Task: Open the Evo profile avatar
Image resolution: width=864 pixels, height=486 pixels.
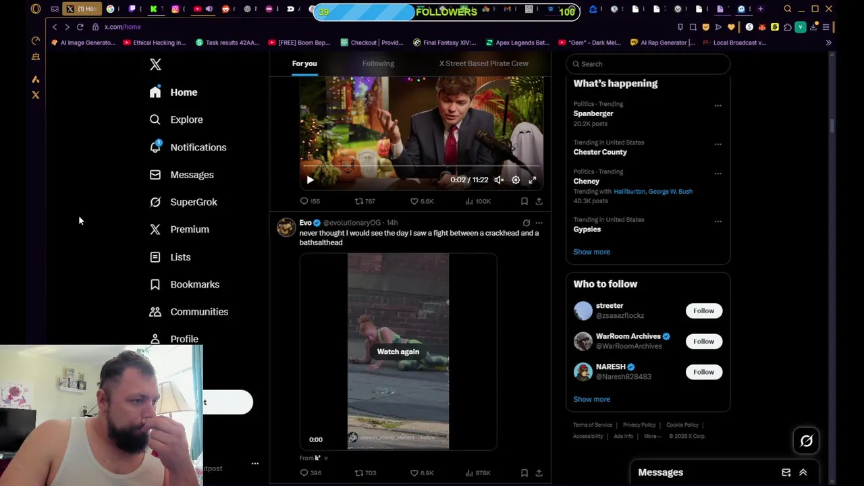Action: 286,228
